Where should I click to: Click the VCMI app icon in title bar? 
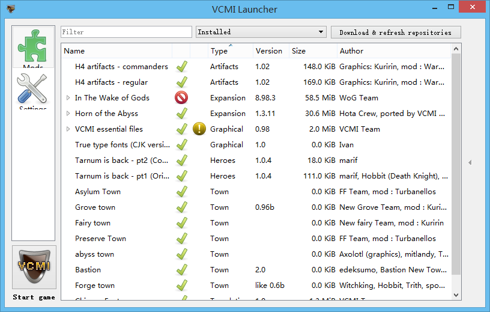11,9
